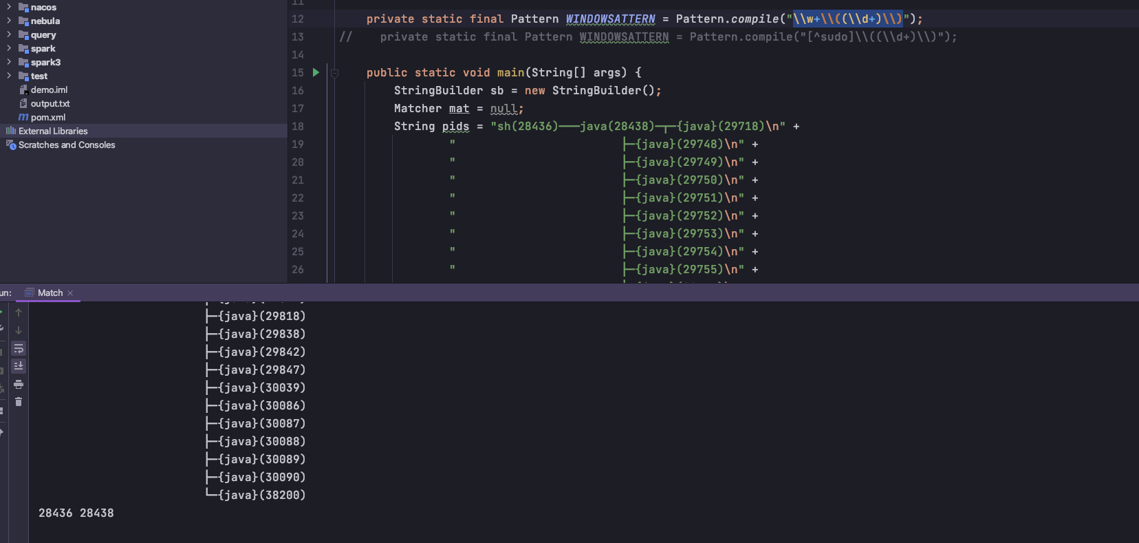
Task: Click line number 26 in gutter
Action: click(297, 270)
